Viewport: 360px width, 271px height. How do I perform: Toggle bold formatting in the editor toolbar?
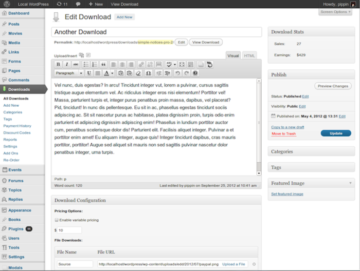coord(58,65)
